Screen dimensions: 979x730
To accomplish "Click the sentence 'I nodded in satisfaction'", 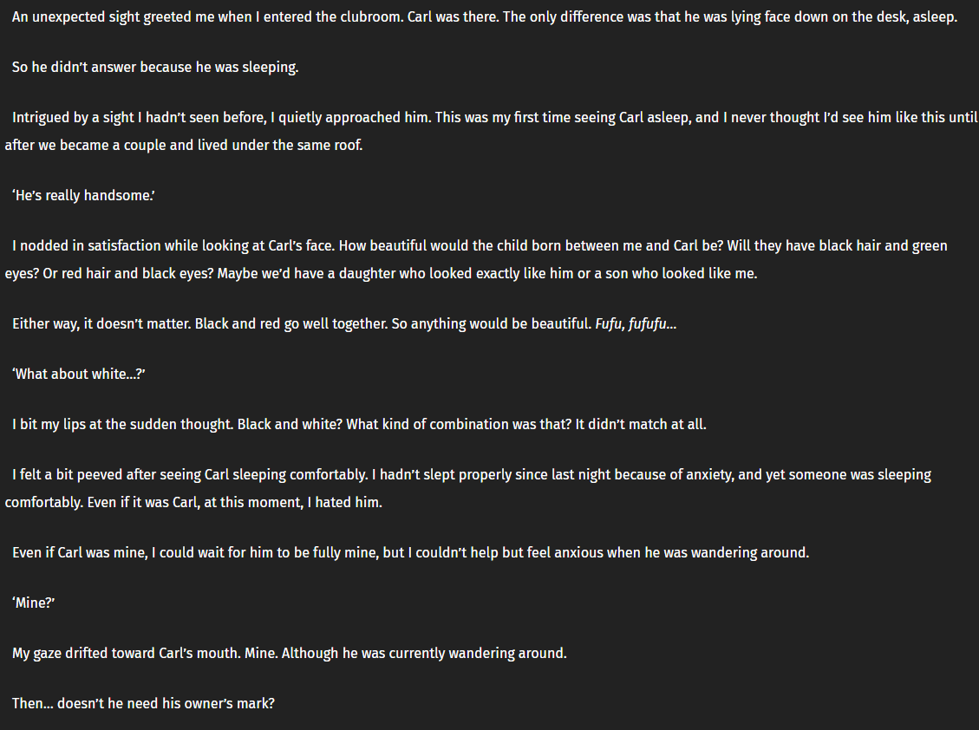I will (173, 246).
